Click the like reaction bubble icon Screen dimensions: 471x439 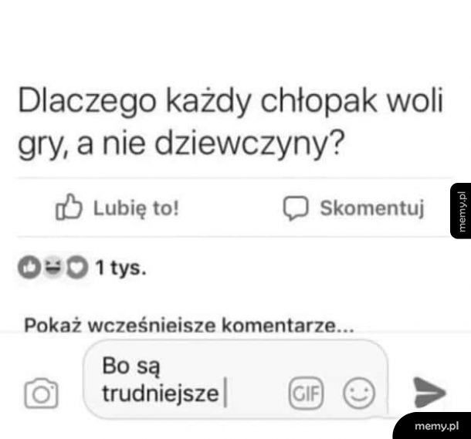click(x=29, y=268)
